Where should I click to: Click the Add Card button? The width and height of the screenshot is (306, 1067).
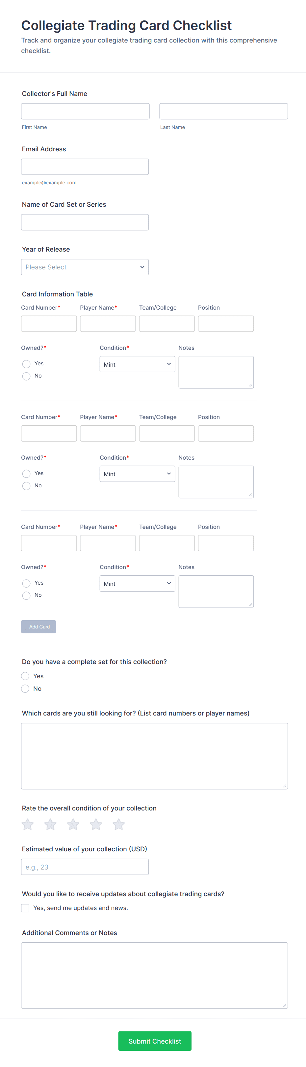pos(38,626)
